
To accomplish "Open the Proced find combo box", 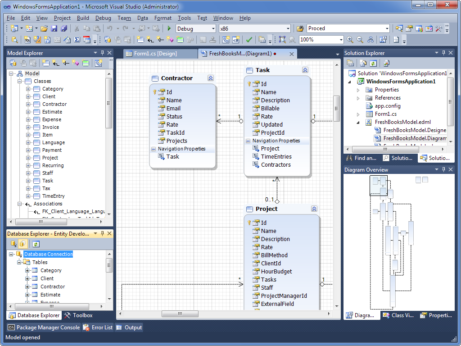I will tap(387, 28).
